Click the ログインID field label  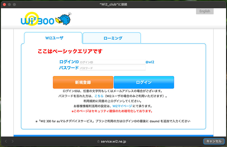pyautogui.click(x=69, y=62)
